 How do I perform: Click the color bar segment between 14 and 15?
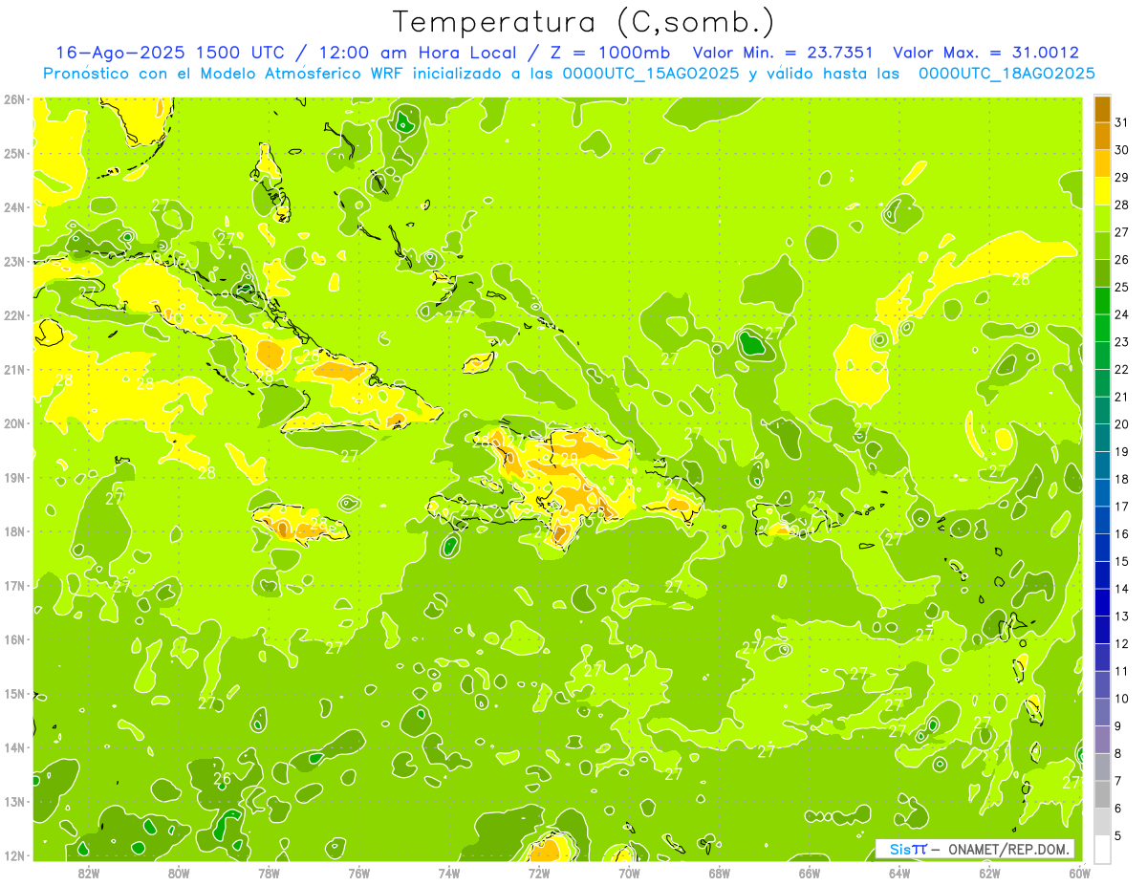1102,575
